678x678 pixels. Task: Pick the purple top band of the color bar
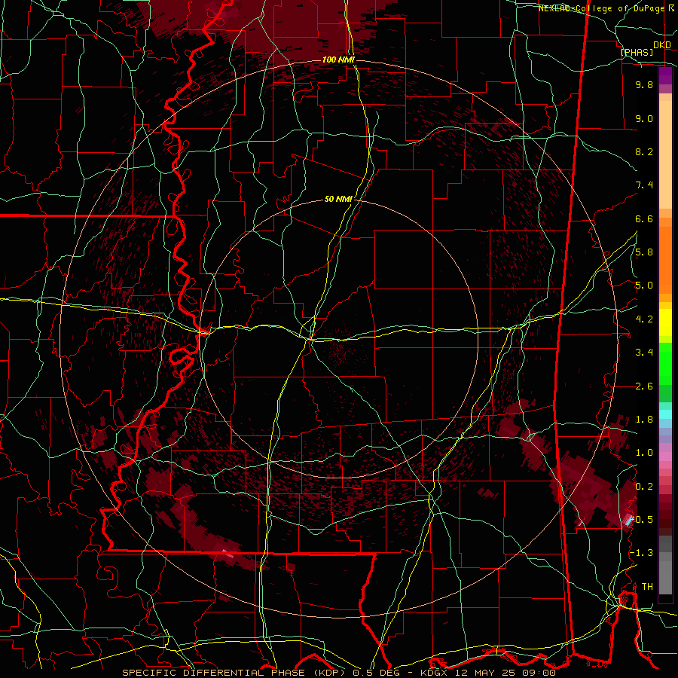(665, 76)
